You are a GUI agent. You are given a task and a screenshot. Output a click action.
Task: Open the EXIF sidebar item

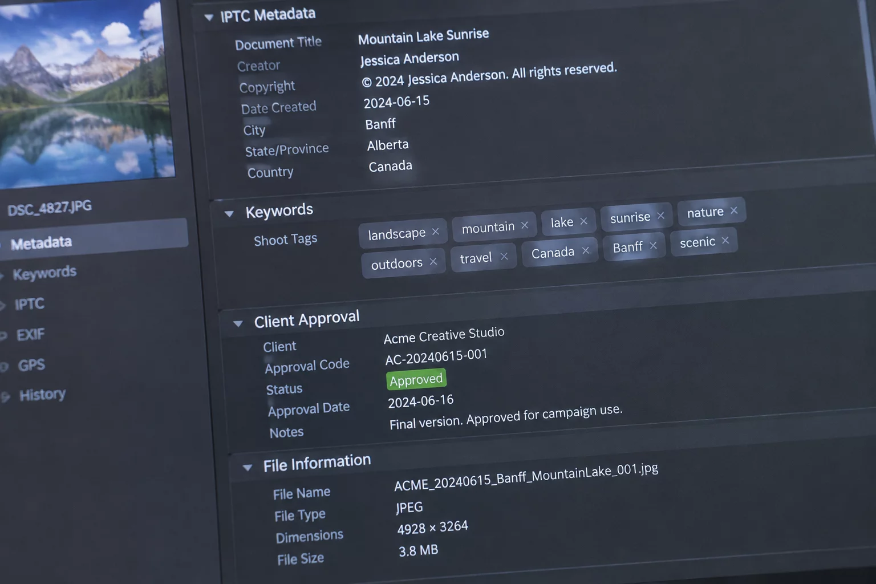30,335
